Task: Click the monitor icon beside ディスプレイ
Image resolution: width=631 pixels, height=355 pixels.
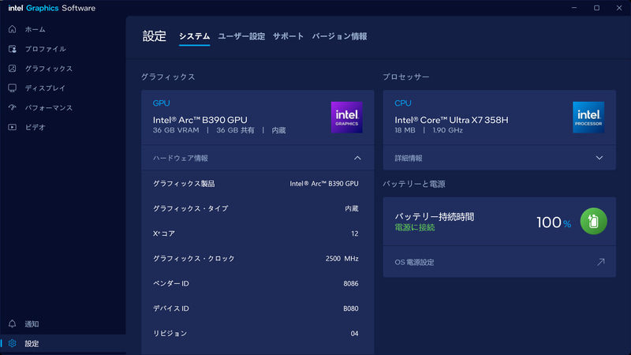Action: [13, 88]
